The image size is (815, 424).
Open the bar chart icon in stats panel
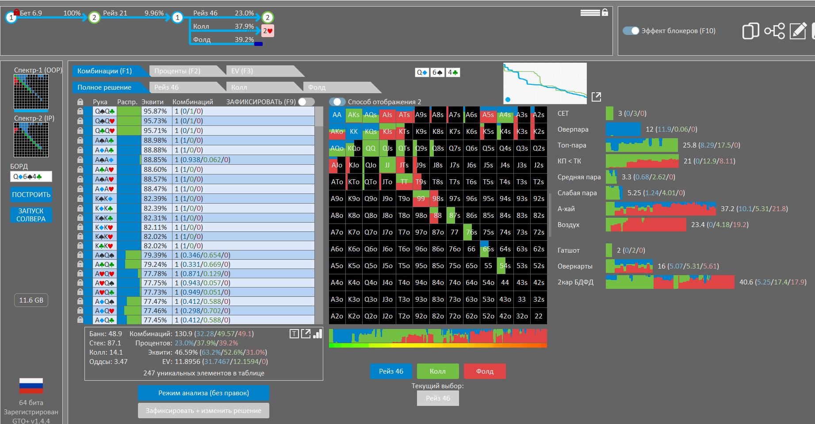[318, 334]
